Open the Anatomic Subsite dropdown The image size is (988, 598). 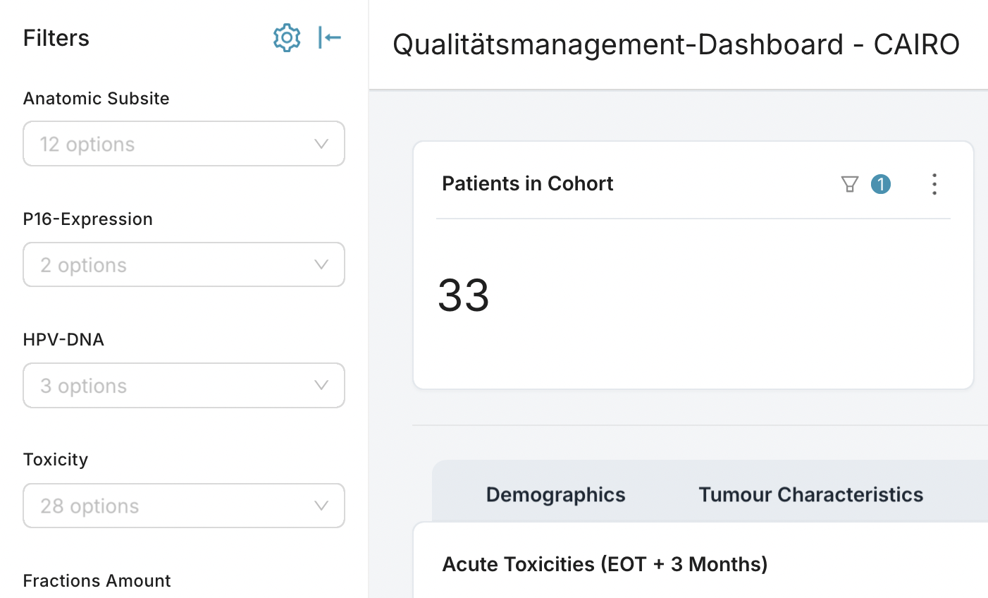(184, 144)
